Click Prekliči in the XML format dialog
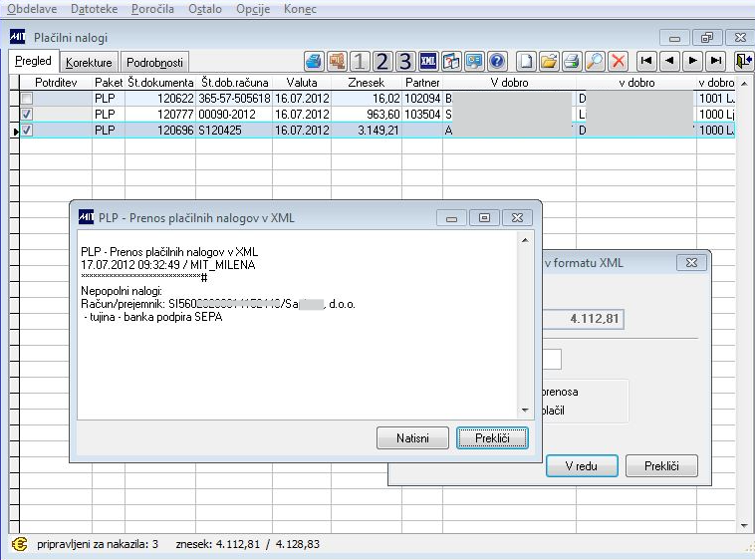The image size is (755, 560). coord(661,466)
